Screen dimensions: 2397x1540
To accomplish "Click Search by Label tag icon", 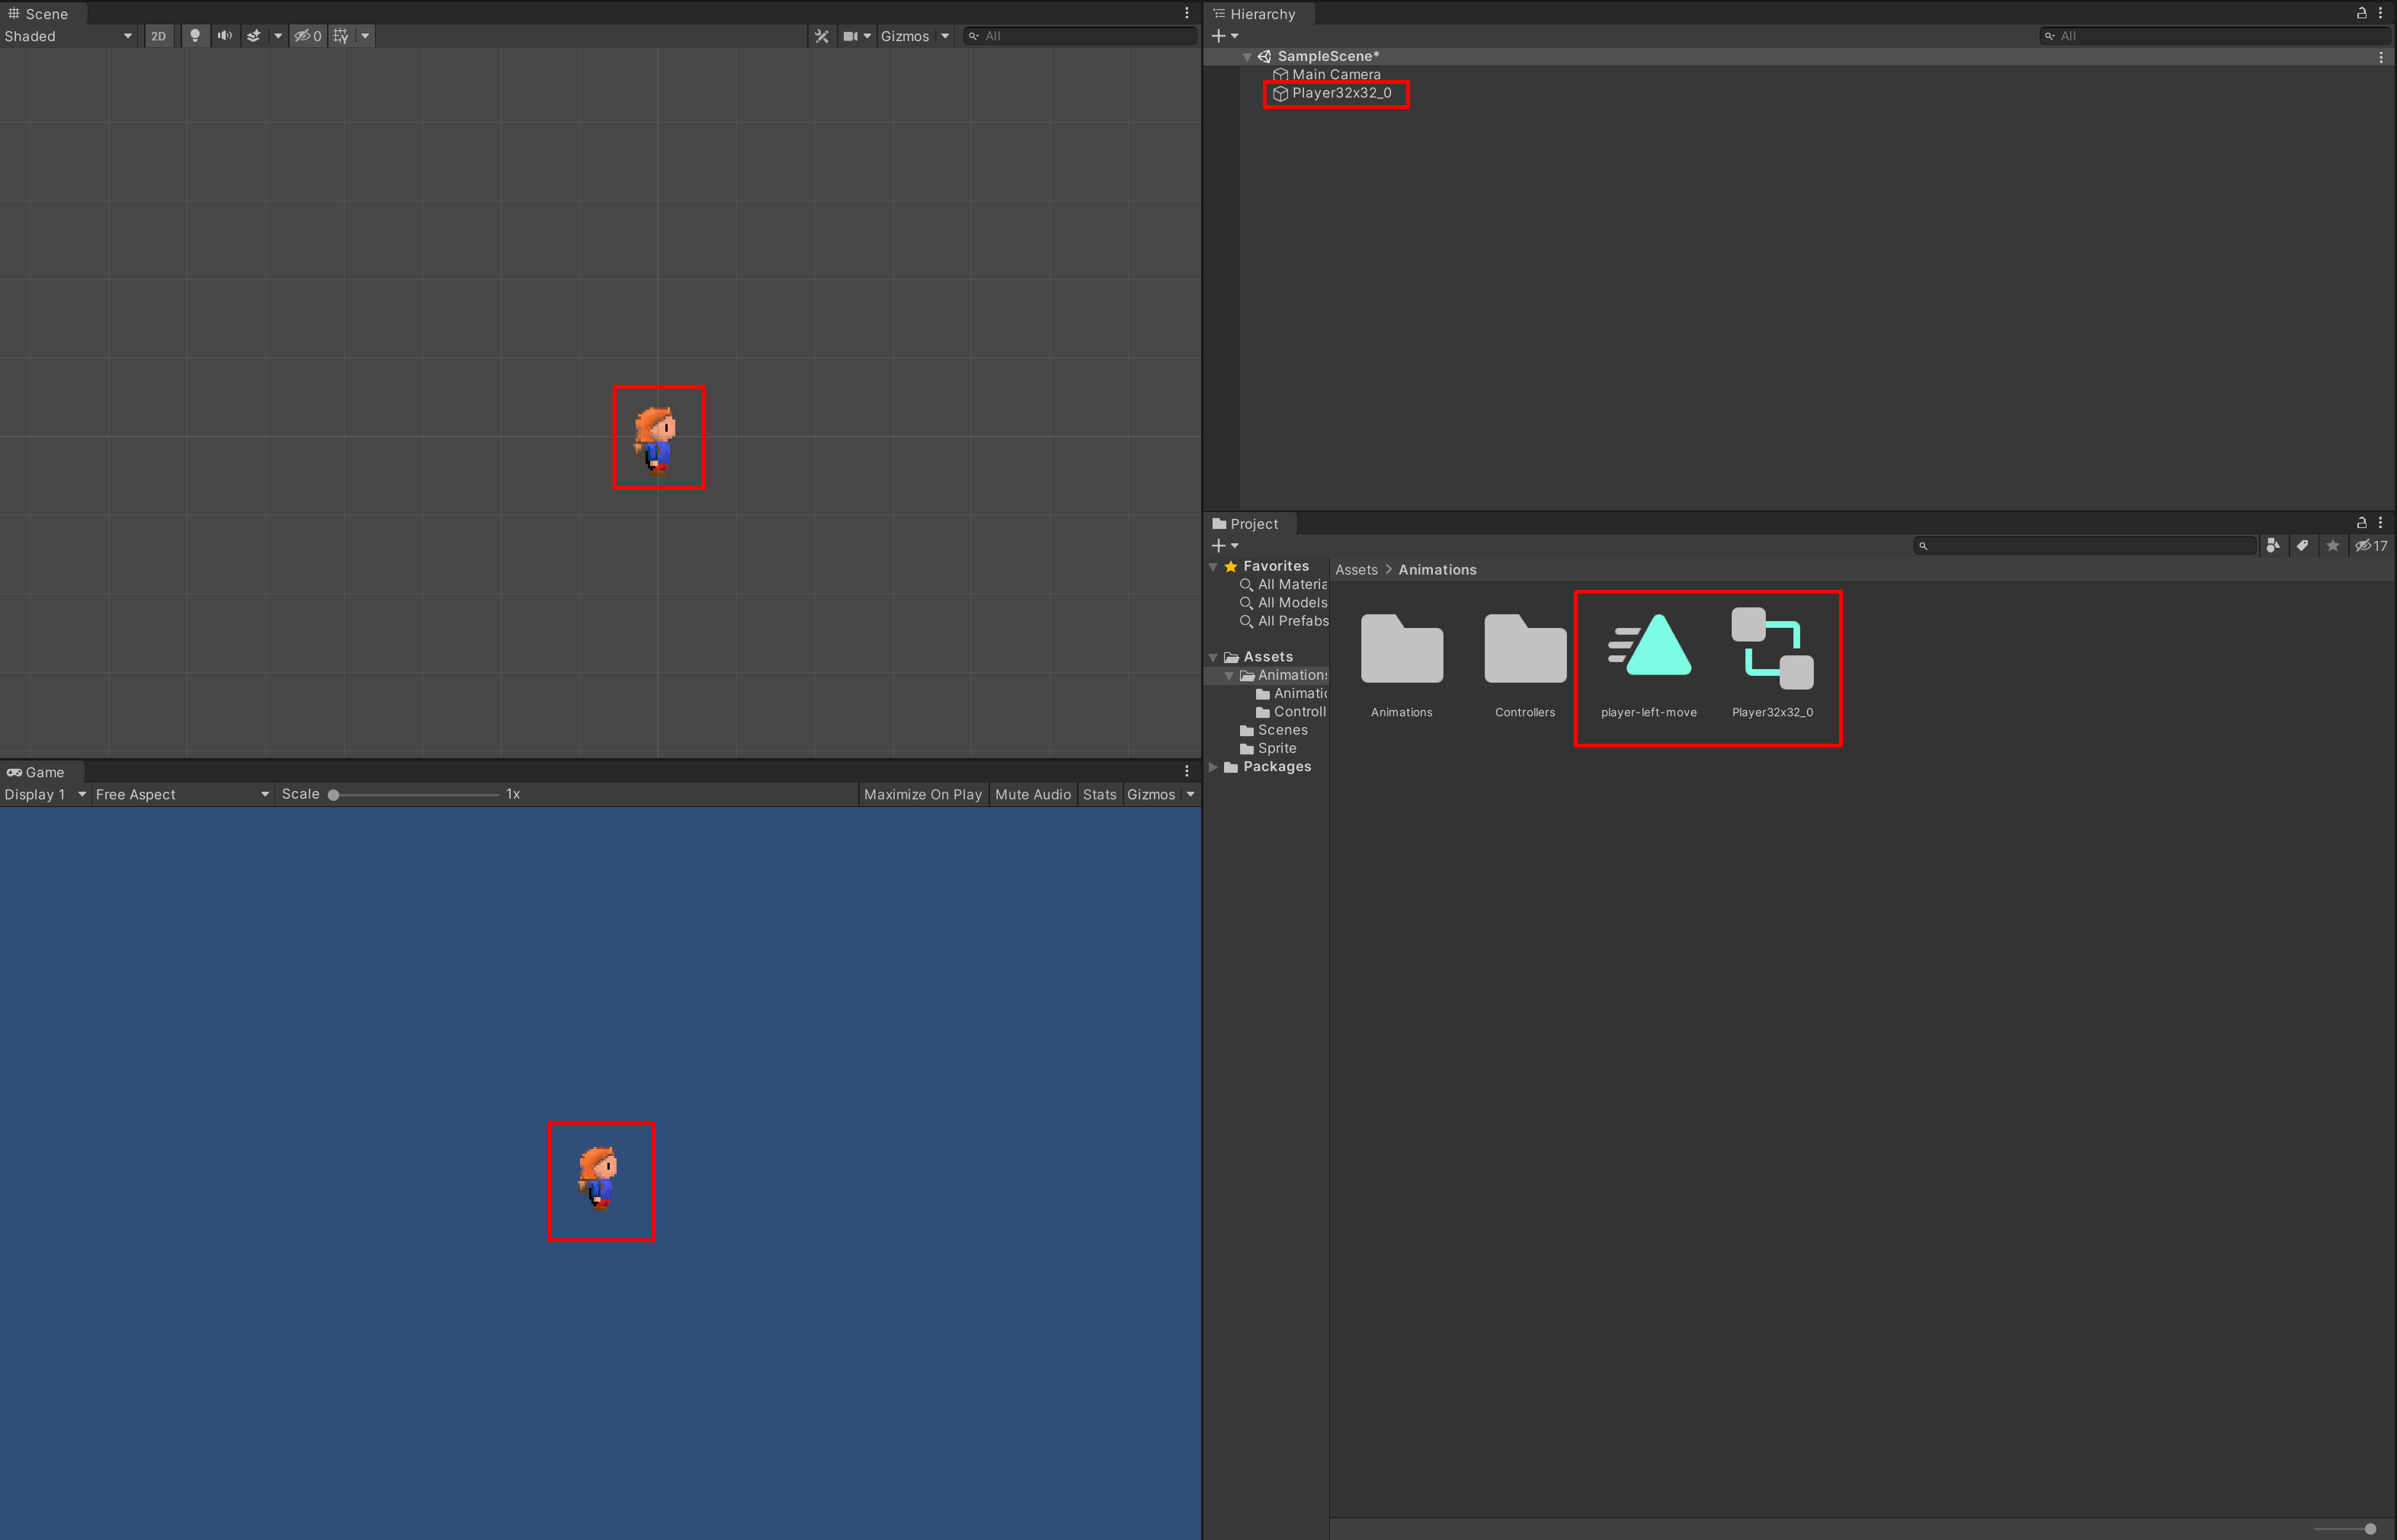I will click(2302, 545).
